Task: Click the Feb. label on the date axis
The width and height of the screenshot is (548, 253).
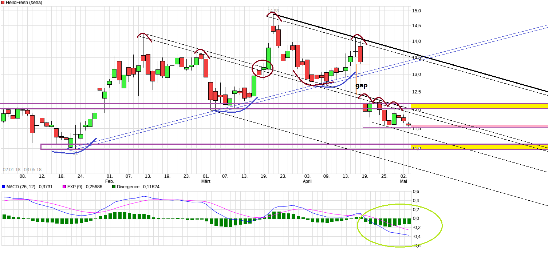Action: point(110,181)
